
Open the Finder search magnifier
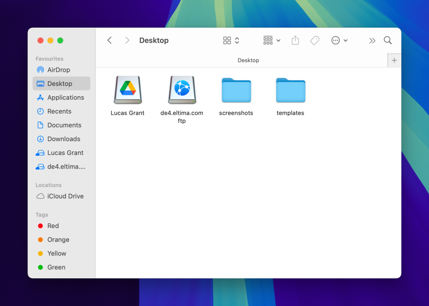(388, 40)
